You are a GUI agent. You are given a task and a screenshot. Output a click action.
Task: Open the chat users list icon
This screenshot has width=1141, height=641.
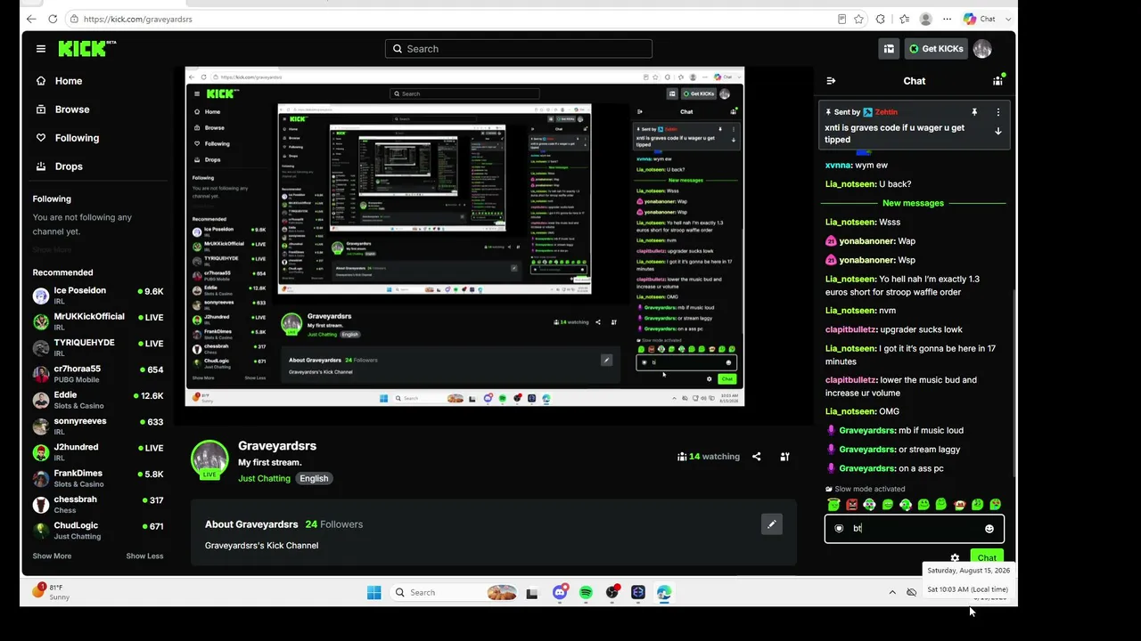pos(997,81)
